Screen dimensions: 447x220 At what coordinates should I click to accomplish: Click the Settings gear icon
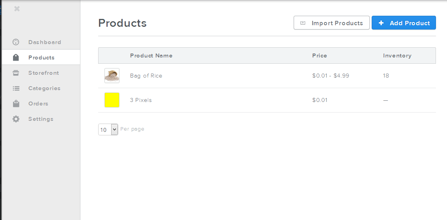pos(16,119)
